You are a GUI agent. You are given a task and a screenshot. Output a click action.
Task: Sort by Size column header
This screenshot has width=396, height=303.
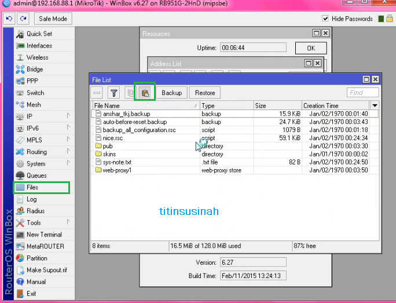(277, 105)
